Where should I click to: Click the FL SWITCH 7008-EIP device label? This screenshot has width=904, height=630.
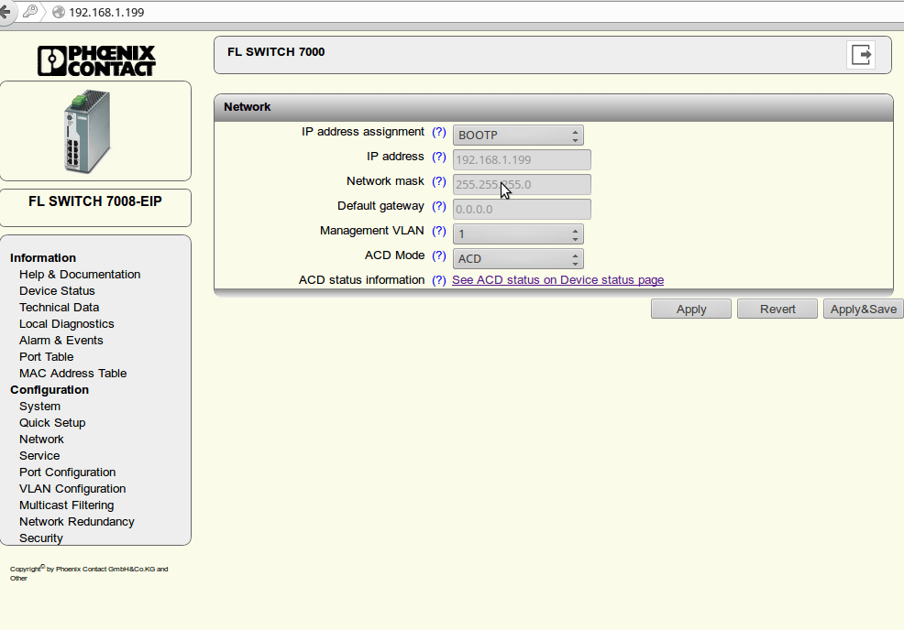95,201
